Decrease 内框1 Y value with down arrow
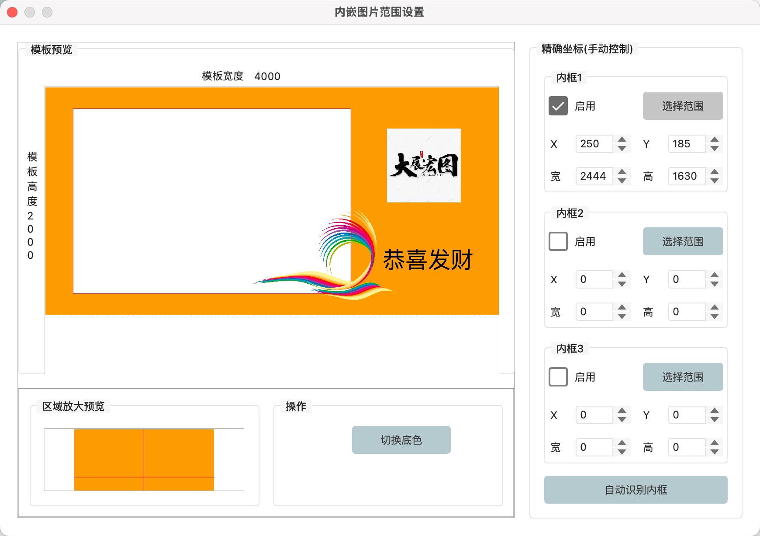The height and width of the screenshot is (536, 760). tap(715, 149)
